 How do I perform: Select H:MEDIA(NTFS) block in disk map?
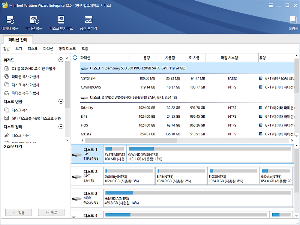pyautogui.click(x=198, y=198)
